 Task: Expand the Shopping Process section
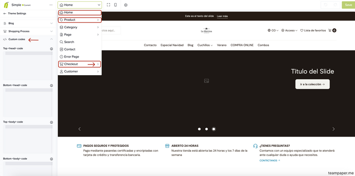pyautogui.click(x=28, y=31)
